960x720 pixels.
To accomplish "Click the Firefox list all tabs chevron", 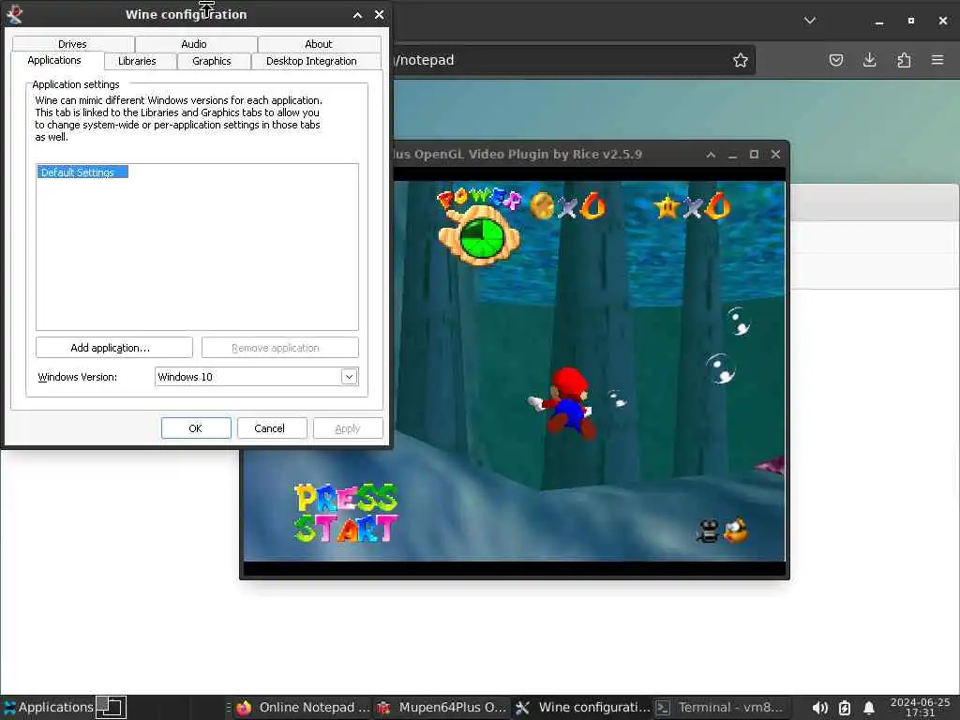I will (810, 21).
